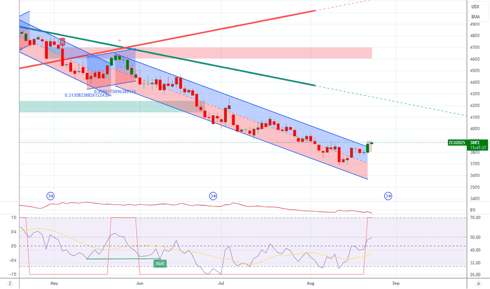The image size is (490, 289).
Task: Click the 388'2 current price value
Action: [475, 142]
